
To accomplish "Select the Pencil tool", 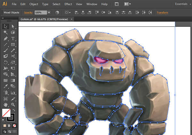I will 13,50.
